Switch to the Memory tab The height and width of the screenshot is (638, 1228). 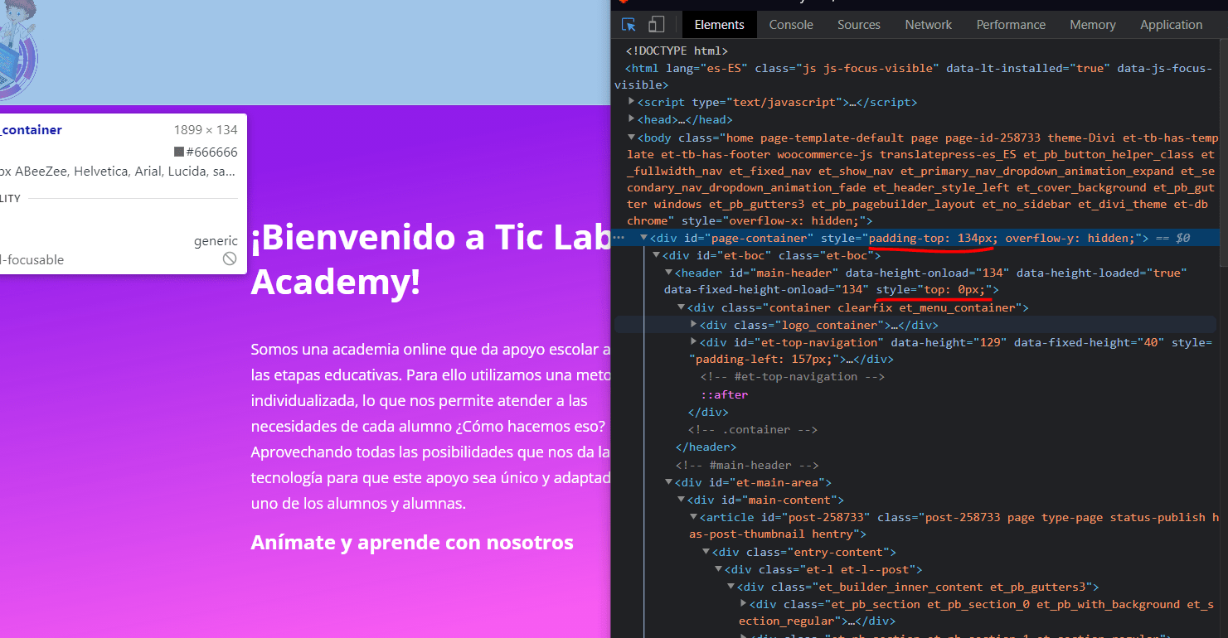[x=1093, y=25]
